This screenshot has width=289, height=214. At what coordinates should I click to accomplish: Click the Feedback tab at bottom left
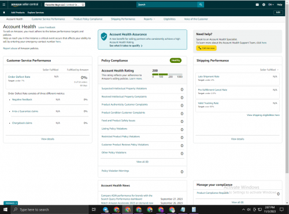[10, 203]
